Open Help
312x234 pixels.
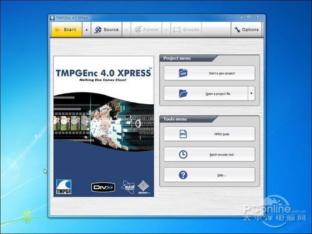coord(209,175)
